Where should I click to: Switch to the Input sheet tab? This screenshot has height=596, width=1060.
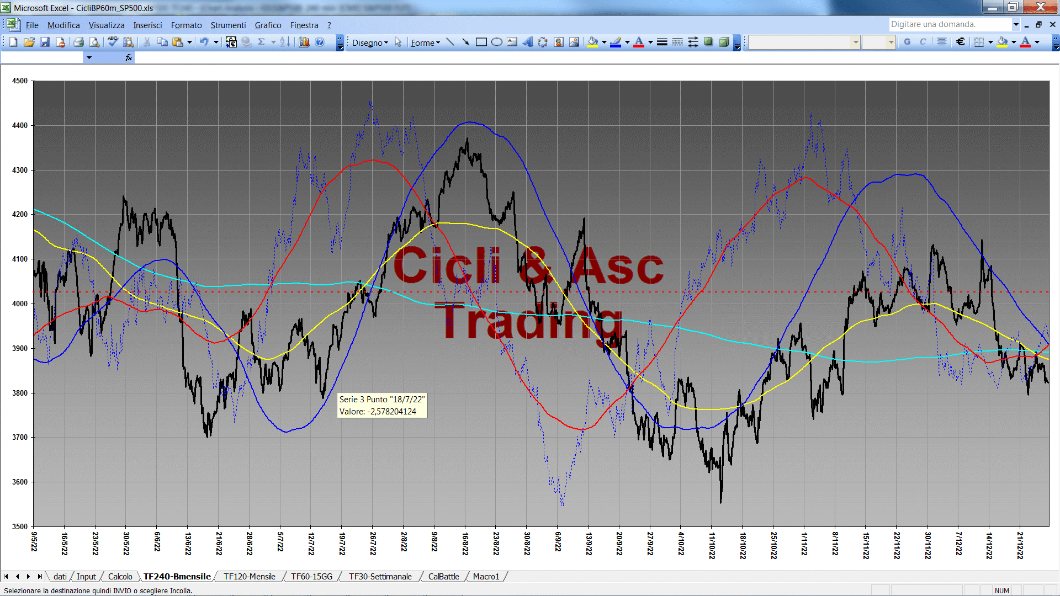pyautogui.click(x=86, y=576)
